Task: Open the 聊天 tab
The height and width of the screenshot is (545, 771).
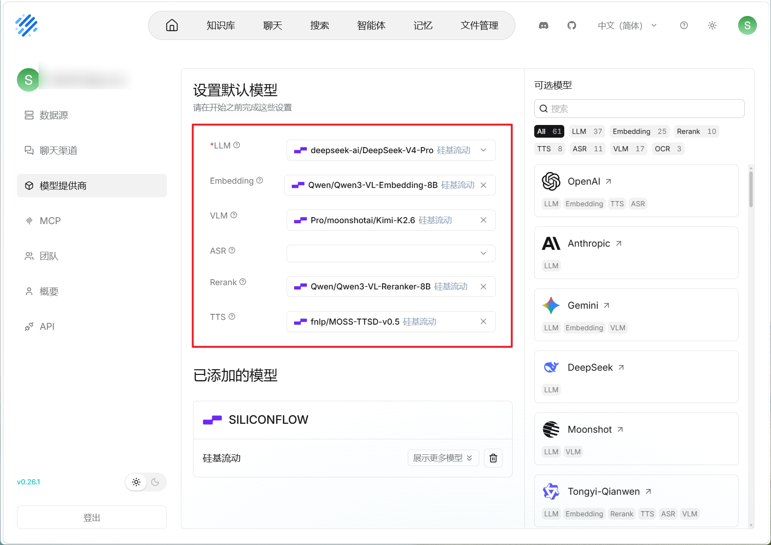Action: (x=273, y=25)
